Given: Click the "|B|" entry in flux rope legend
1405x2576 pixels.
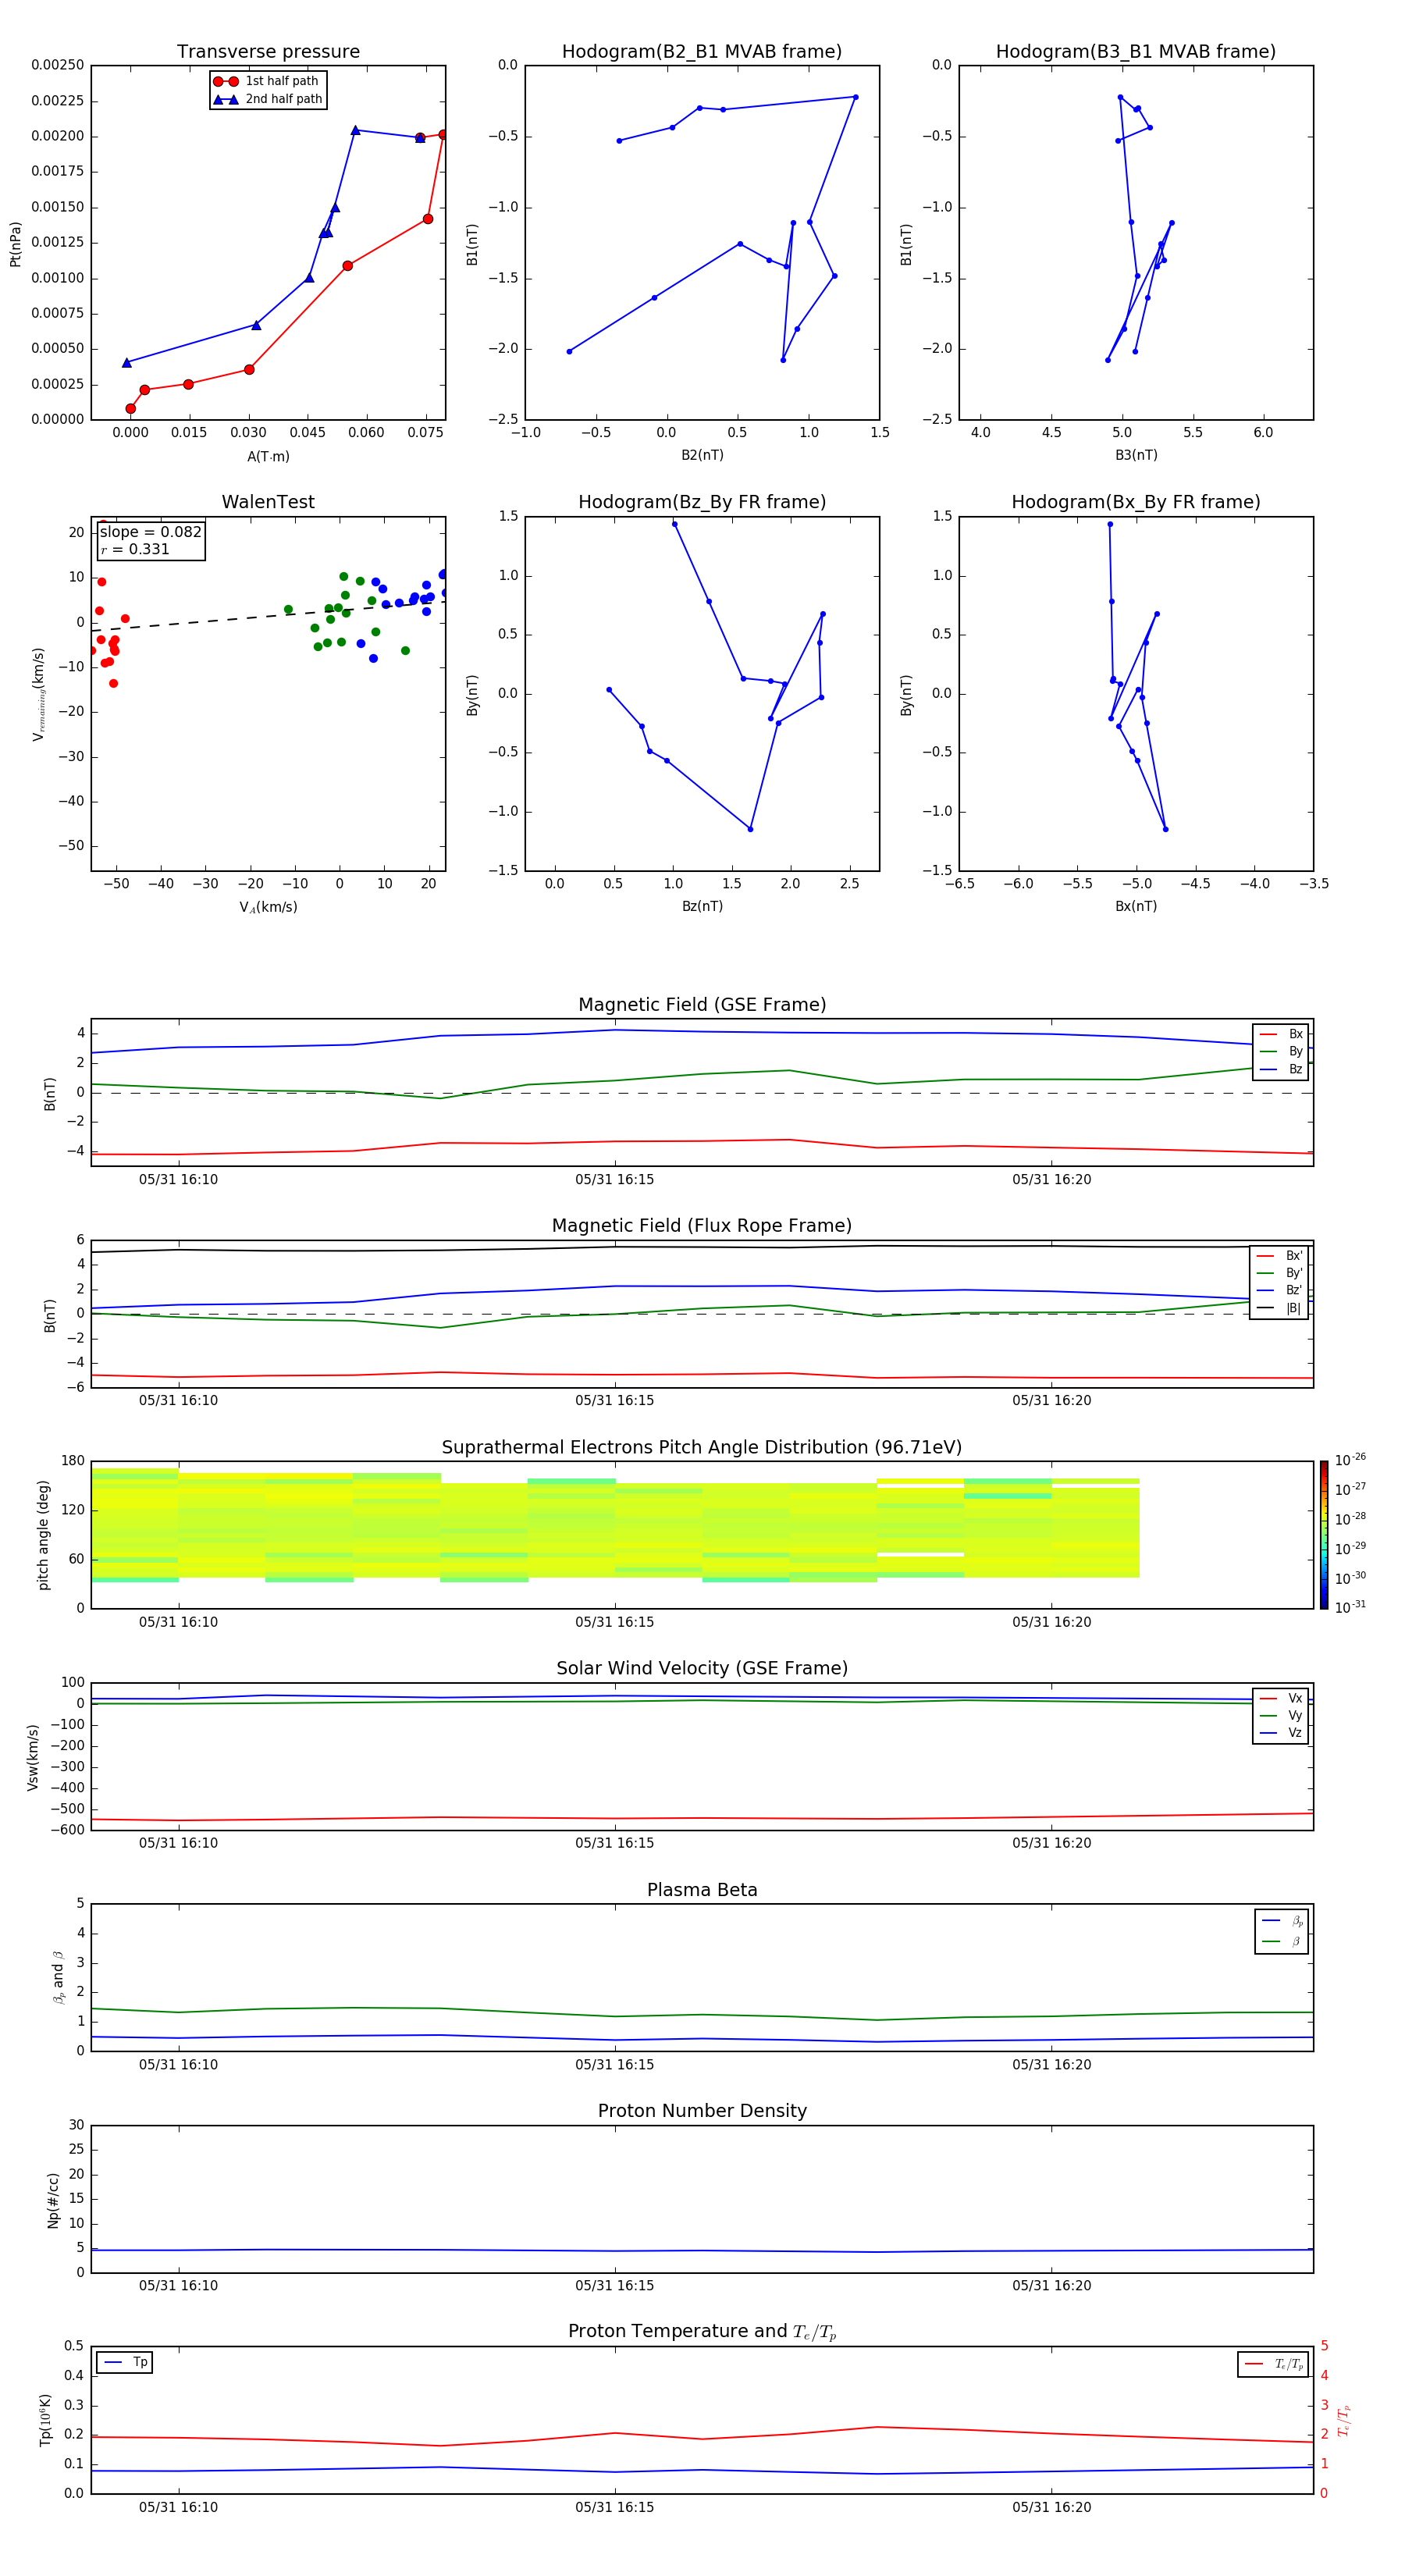Looking at the screenshot, I should [1280, 1308].
